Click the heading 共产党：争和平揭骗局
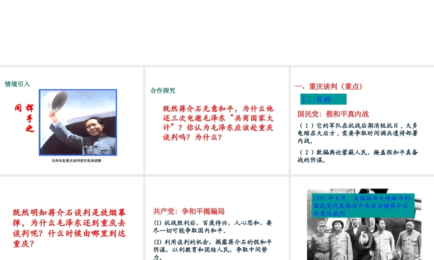The height and width of the screenshot is (260, 434). point(189,211)
